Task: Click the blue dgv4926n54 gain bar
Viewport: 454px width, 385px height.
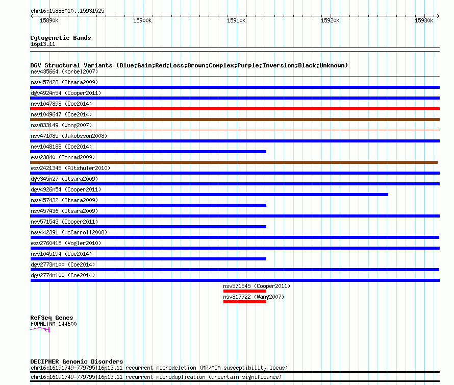Action: [x=209, y=195]
